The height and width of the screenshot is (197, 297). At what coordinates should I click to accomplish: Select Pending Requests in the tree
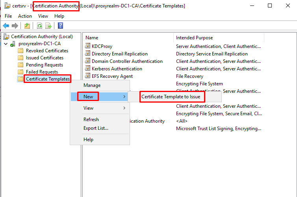[45, 65]
